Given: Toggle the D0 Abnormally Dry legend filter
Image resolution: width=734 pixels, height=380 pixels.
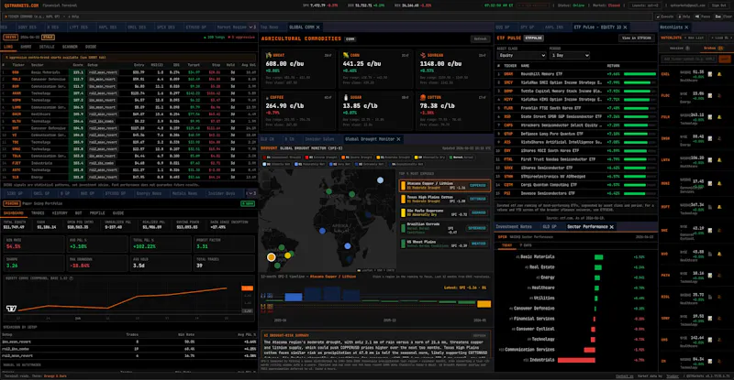Looking at the screenshot, I should click(429, 157).
